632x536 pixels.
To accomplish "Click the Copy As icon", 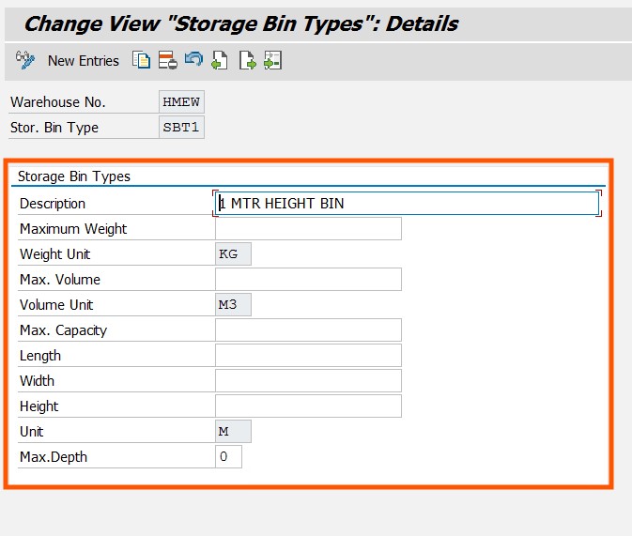I will click(142, 61).
